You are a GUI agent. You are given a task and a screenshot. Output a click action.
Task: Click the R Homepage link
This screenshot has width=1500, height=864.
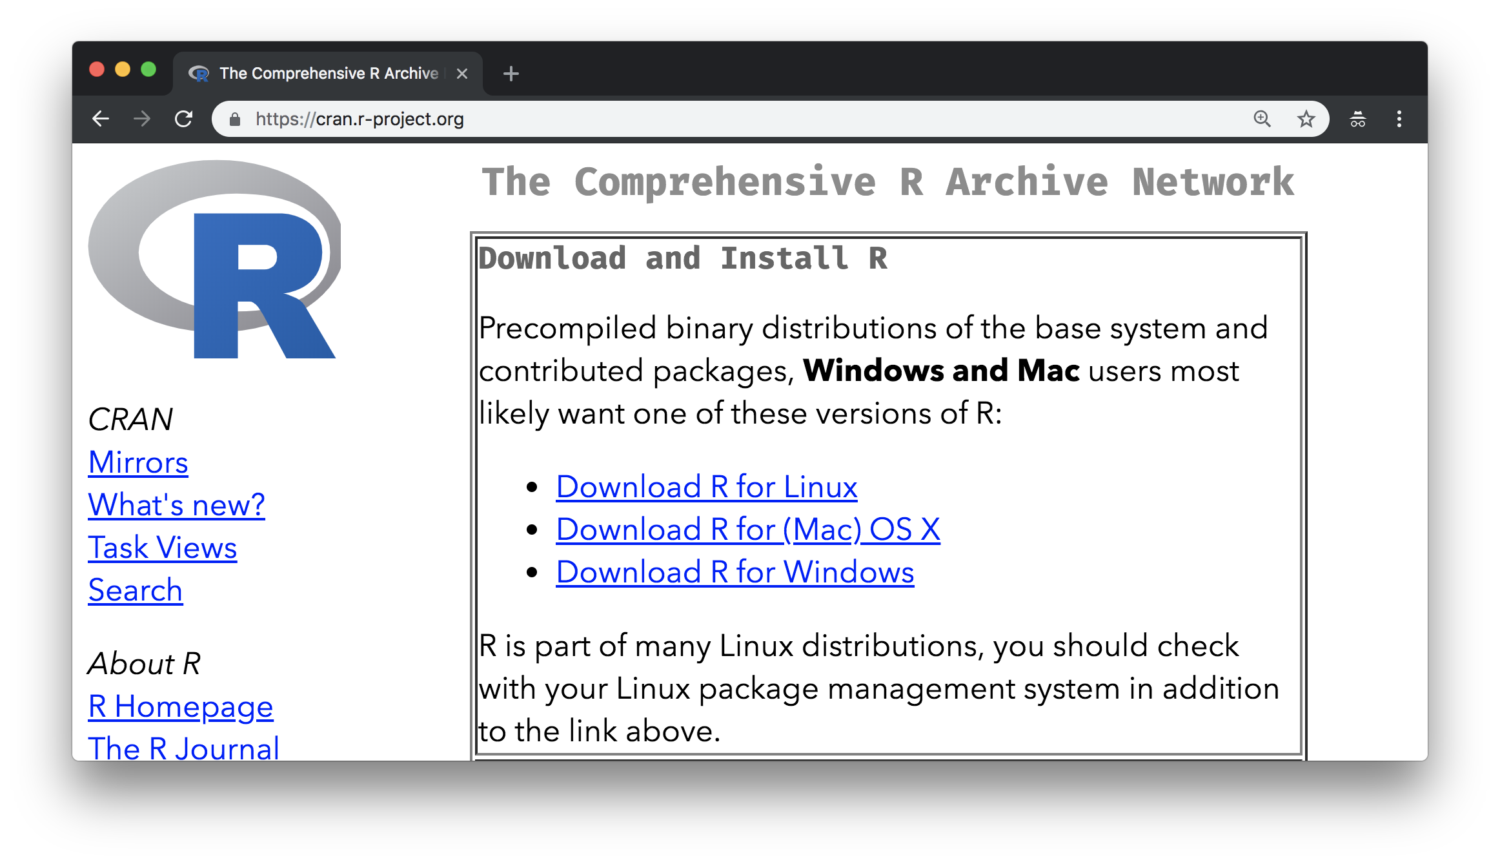180,706
